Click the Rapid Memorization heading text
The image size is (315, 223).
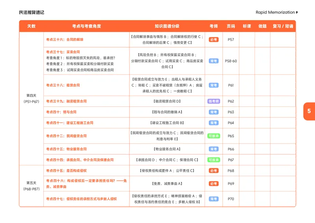[275, 12]
